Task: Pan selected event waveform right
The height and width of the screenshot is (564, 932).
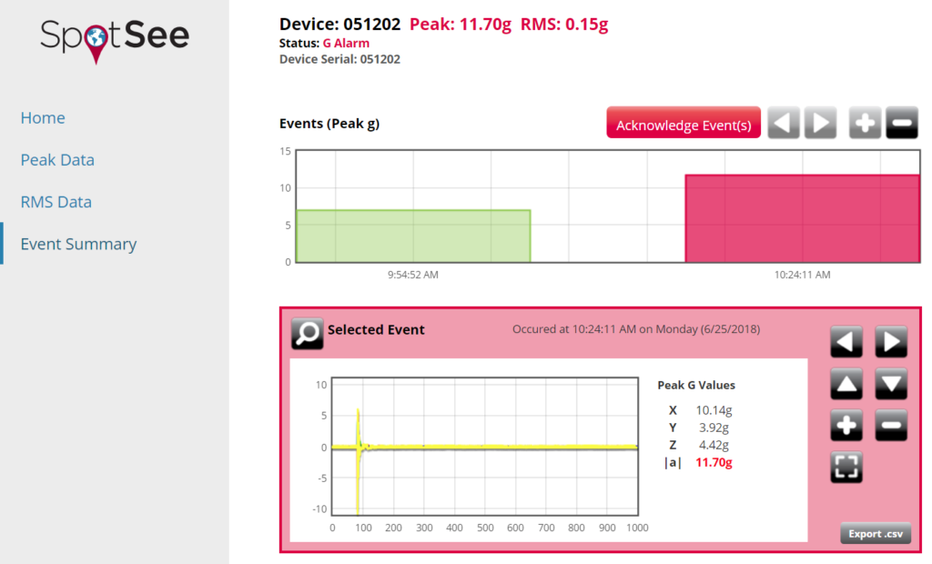Action: coord(891,342)
